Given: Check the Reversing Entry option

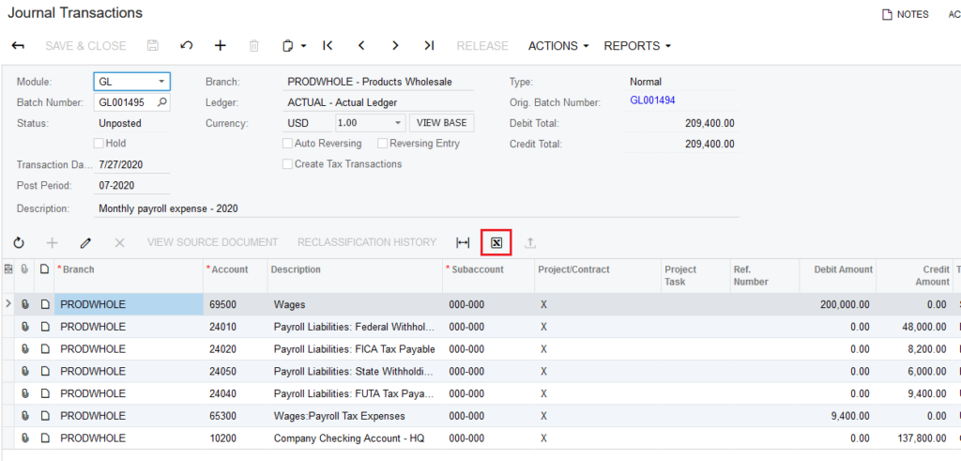Looking at the screenshot, I should (383, 144).
